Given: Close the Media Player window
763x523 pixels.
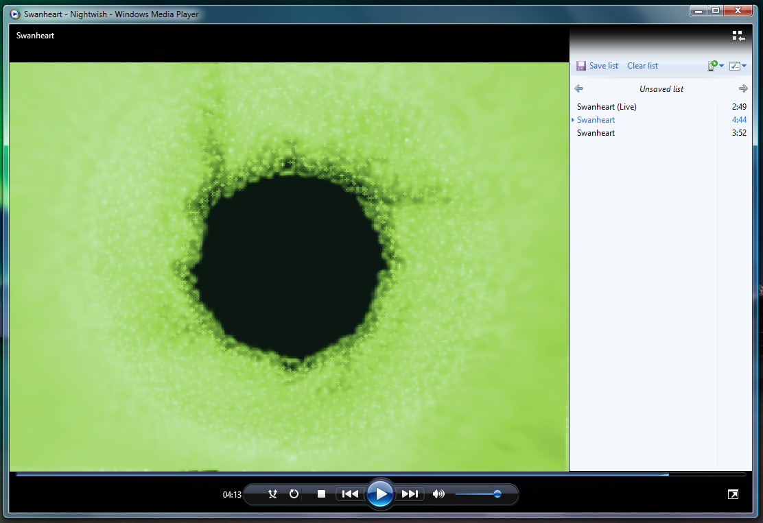Looking at the screenshot, I should click(x=738, y=10).
